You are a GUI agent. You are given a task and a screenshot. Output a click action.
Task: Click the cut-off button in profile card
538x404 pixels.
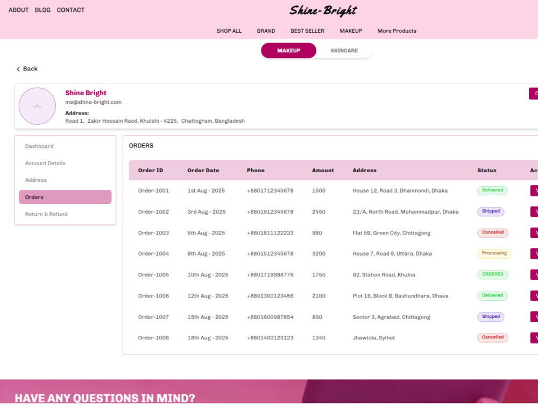[x=534, y=94]
